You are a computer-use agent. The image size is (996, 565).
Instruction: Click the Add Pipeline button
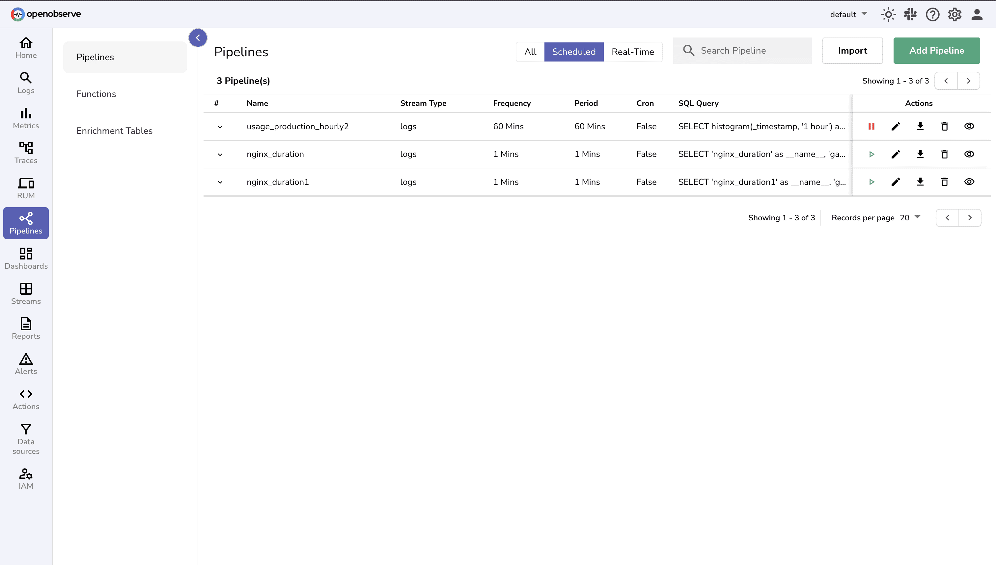[936, 50]
